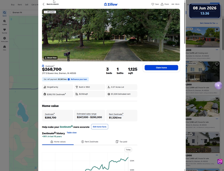Save this home with the heart Save button

[x=155, y=4]
